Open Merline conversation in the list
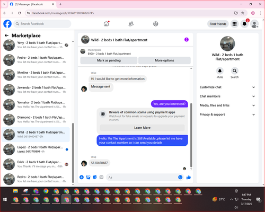 [36, 75]
